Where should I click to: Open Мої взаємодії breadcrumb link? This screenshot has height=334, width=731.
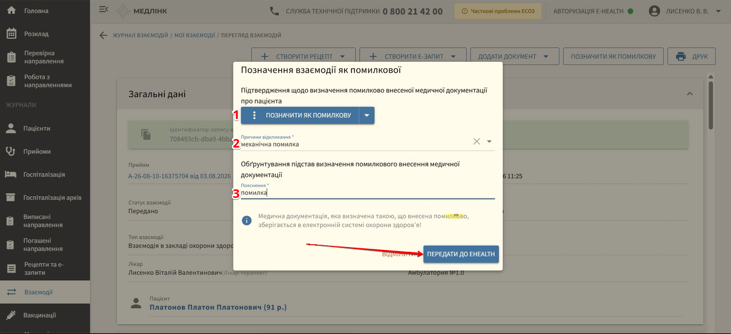[x=194, y=35]
